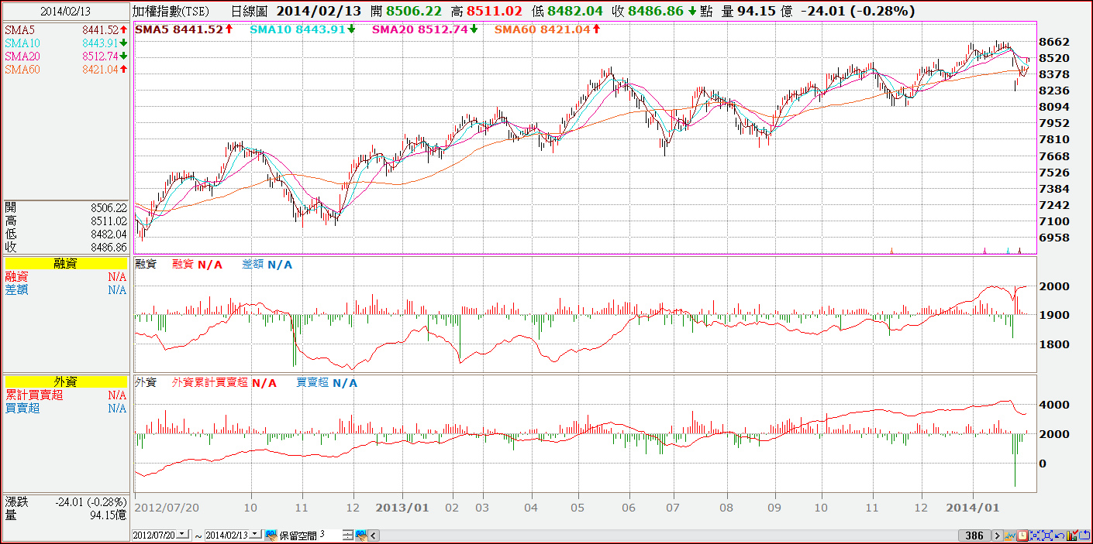The image size is (1093, 544).
Task: Click the 386 bar count button
Action: coord(974,535)
